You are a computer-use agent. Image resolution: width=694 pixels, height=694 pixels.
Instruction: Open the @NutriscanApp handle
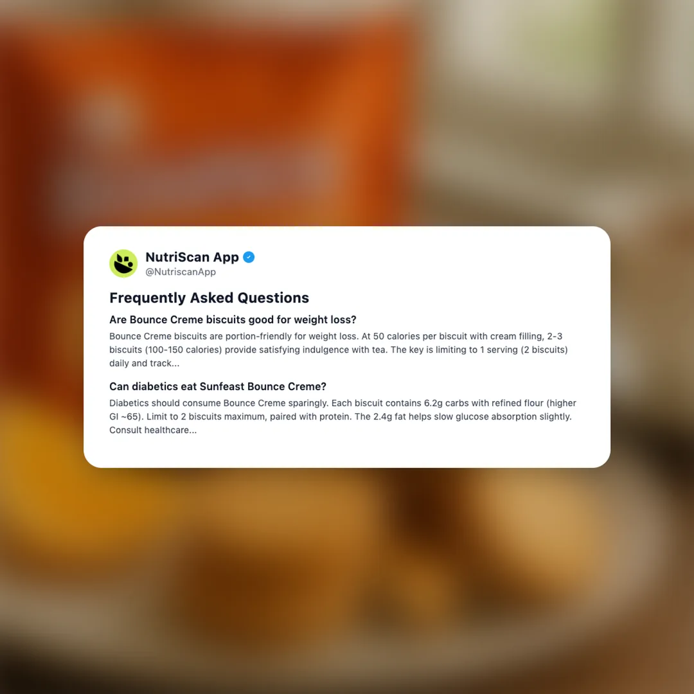tap(181, 272)
